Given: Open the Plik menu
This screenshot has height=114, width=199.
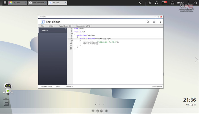Looking at the screenshot, I should click(43, 26).
